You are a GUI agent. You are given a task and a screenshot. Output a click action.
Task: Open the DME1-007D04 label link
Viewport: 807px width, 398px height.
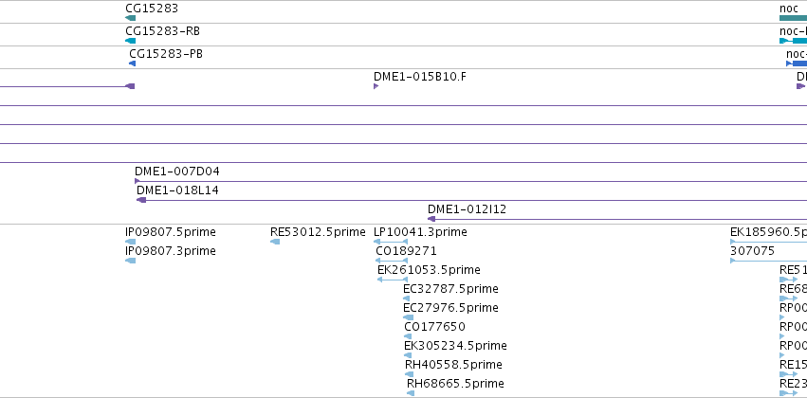(x=177, y=172)
